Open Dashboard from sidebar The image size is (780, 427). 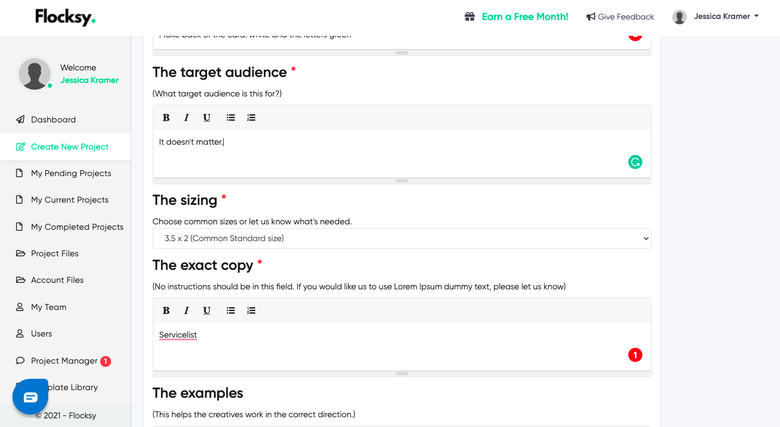point(53,120)
